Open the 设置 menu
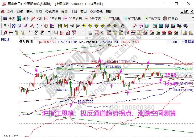The width and height of the screenshot is (194, 137). (64, 12)
